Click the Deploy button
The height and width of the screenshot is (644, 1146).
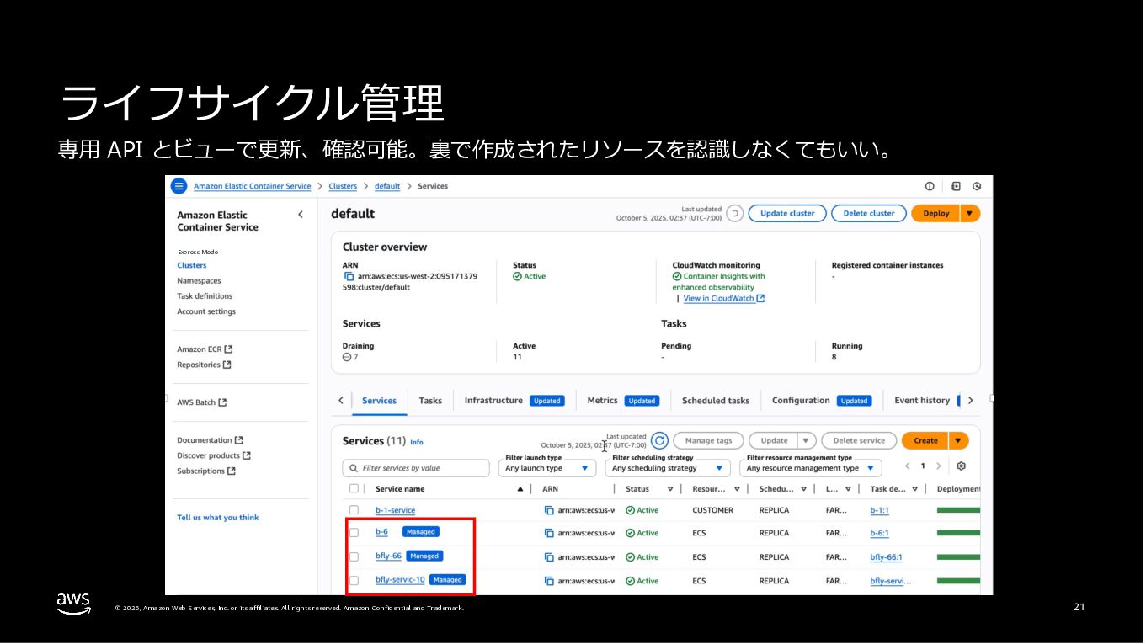point(935,214)
